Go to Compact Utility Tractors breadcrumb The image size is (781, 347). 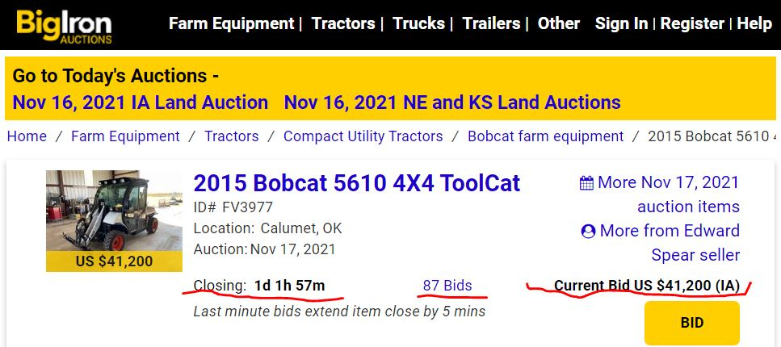[x=363, y=136]
